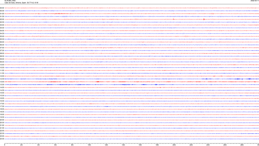This screenshot has width=259, height=146.
Task: Click the 4m tick label on time axis
Action: coord(39,145)
